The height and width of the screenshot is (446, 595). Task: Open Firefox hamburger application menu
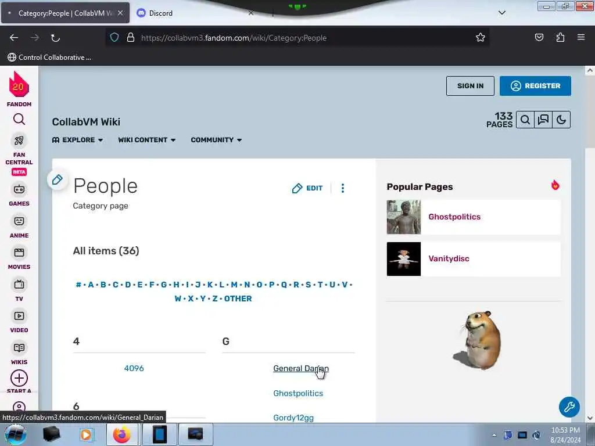581,38
